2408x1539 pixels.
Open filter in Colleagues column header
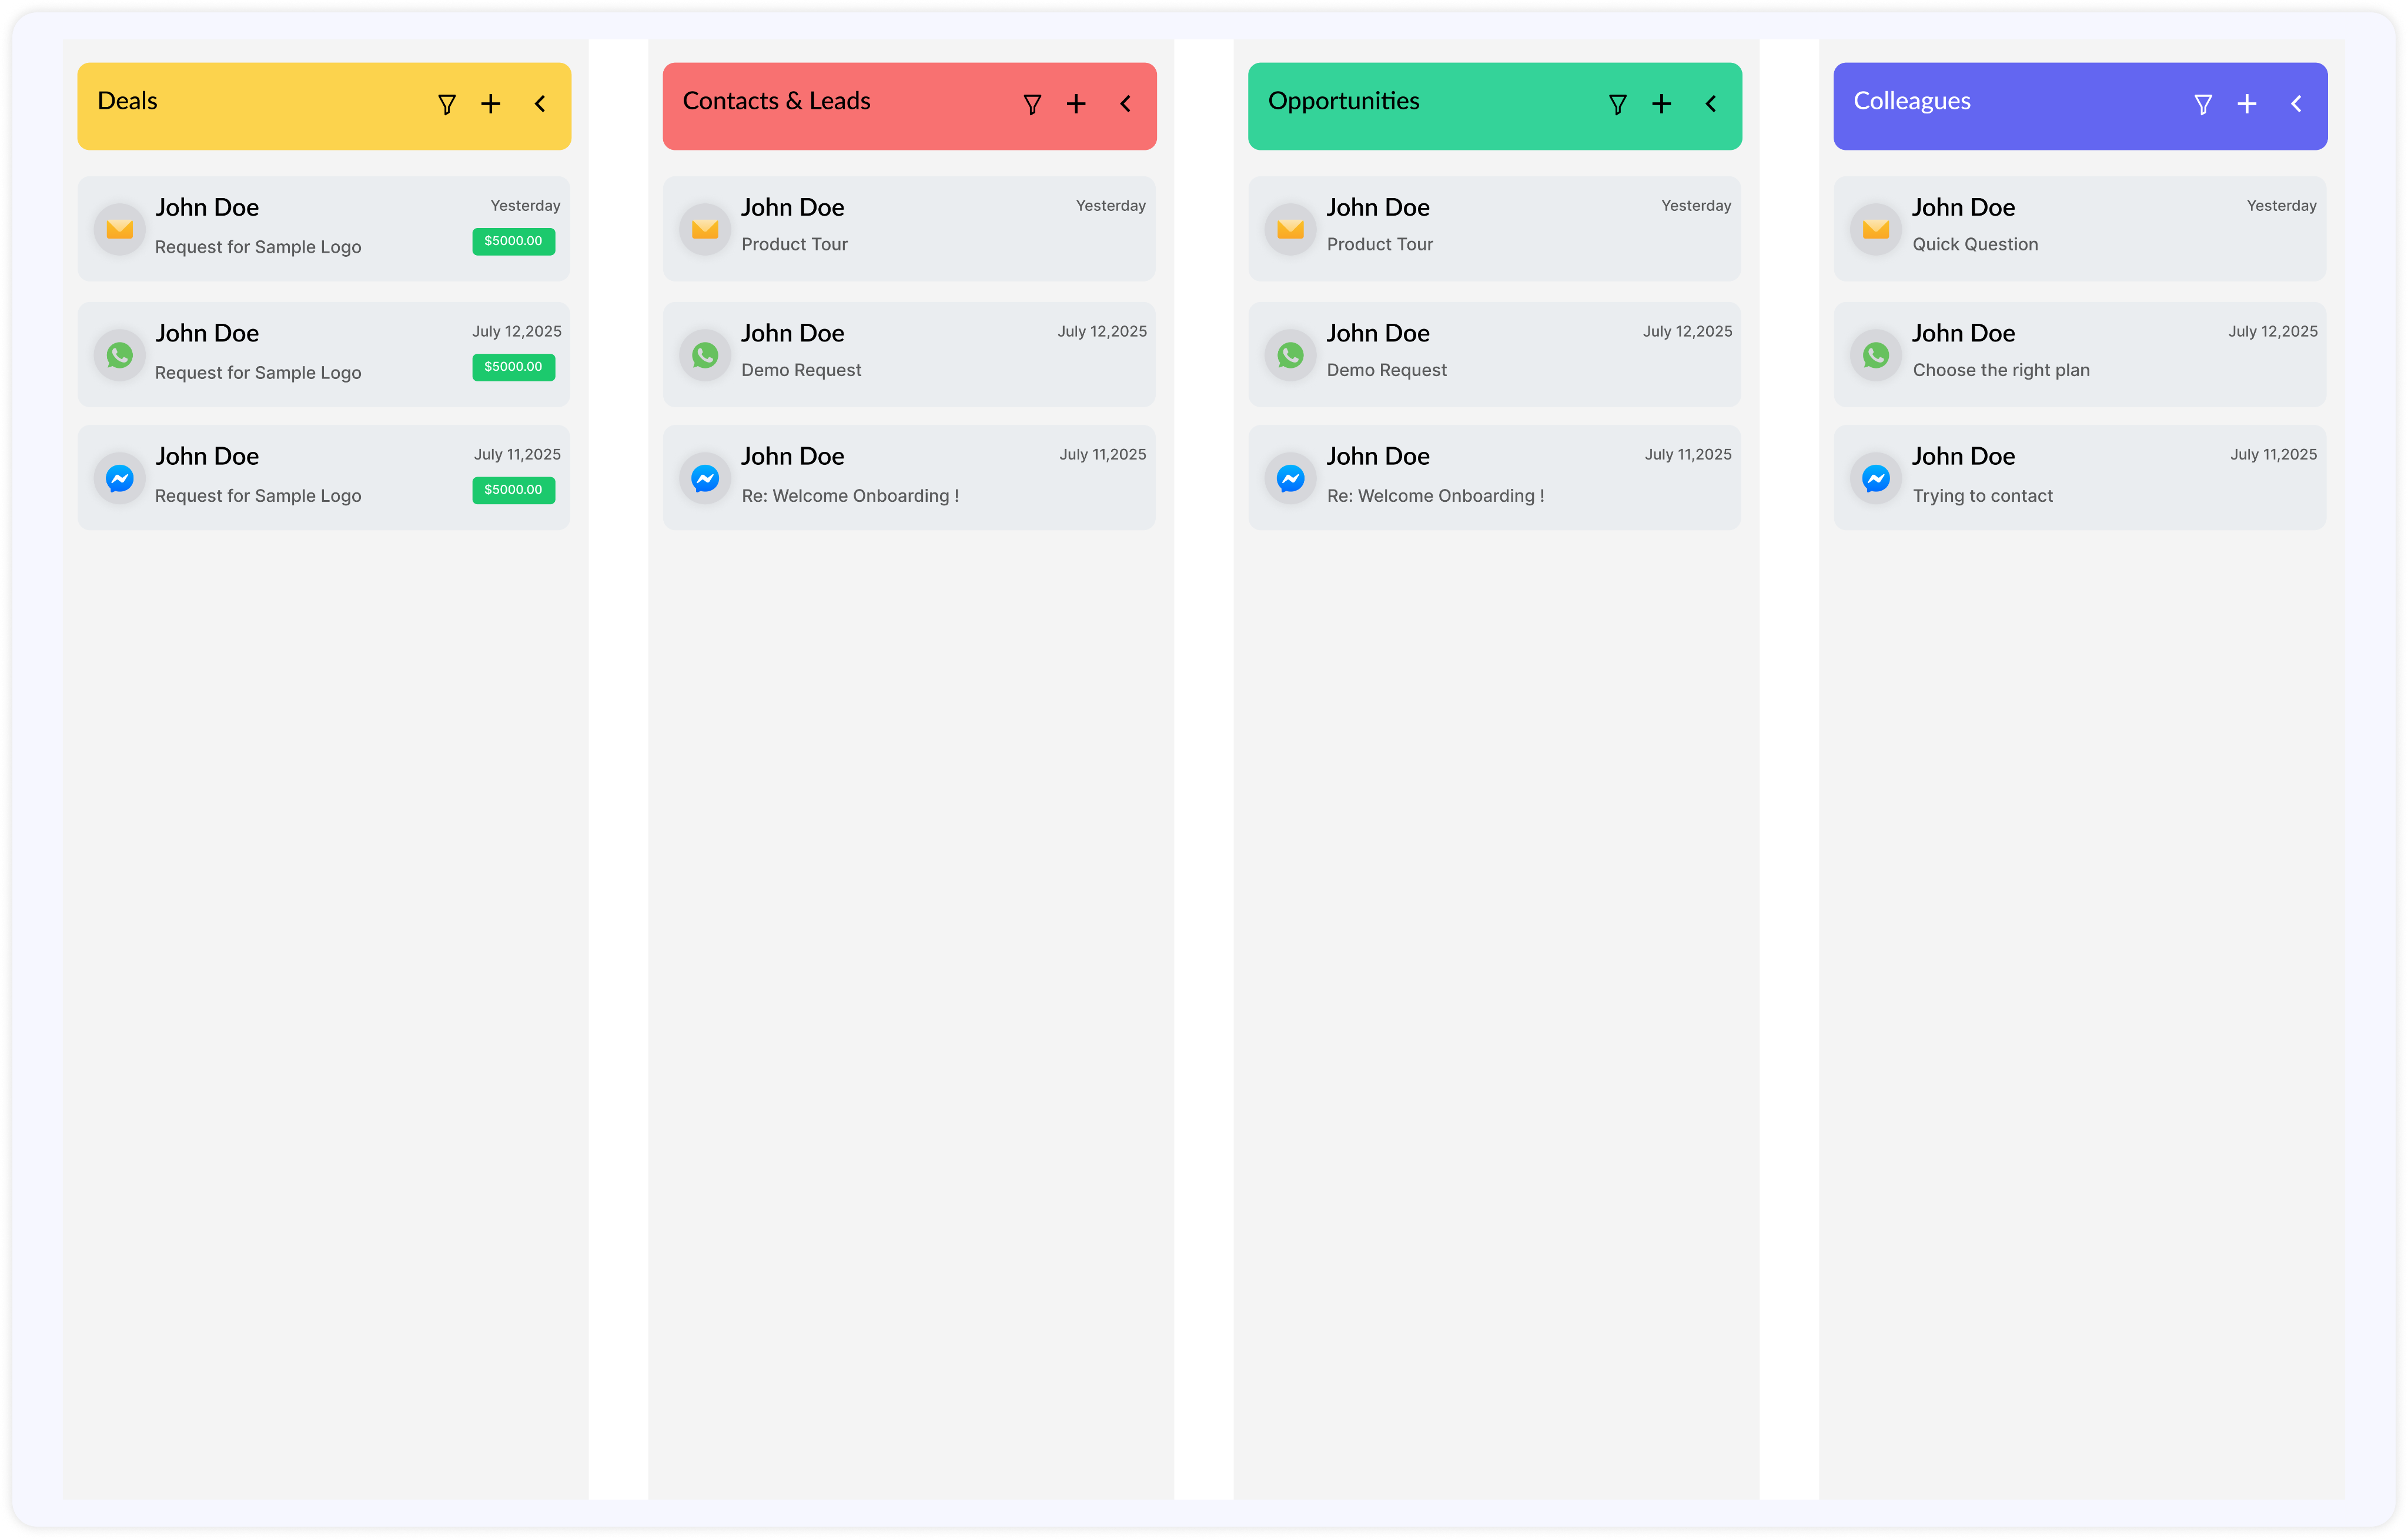click(2202, 104)
